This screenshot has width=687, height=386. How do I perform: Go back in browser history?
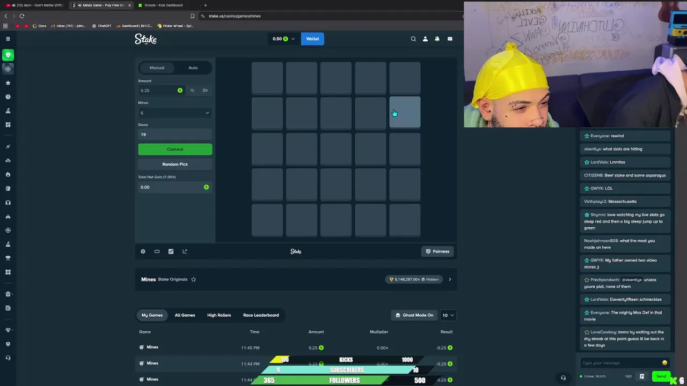tap(6, 16)
